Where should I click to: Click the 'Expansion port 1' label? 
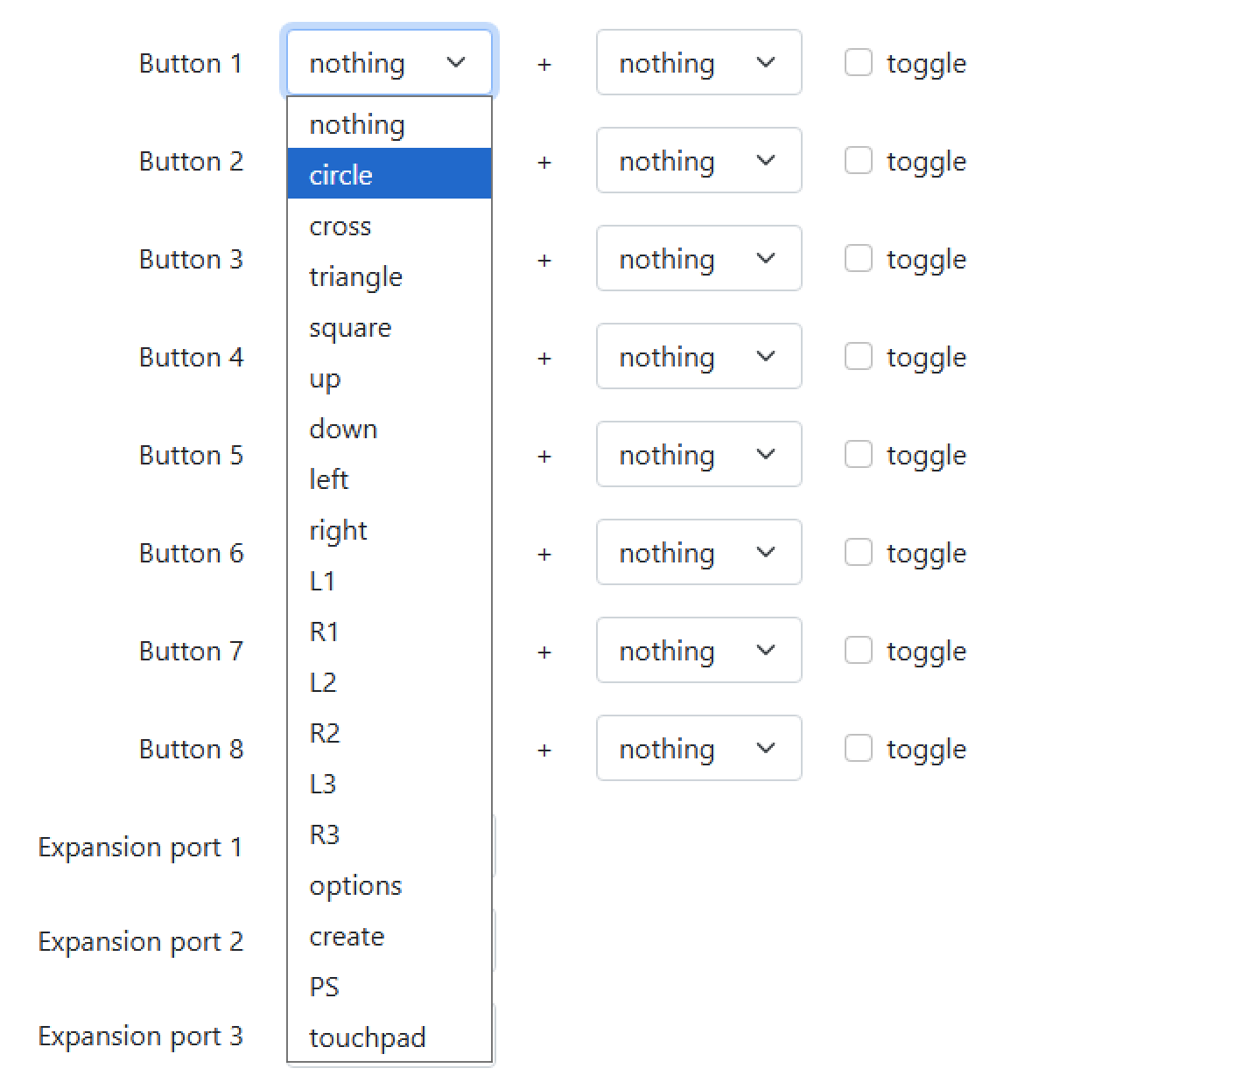141,848
